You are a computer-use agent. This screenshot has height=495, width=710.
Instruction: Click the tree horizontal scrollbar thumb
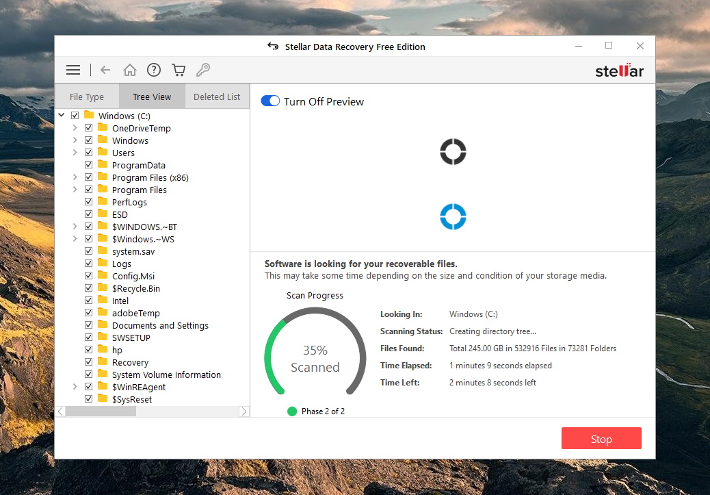pos(101,411)
